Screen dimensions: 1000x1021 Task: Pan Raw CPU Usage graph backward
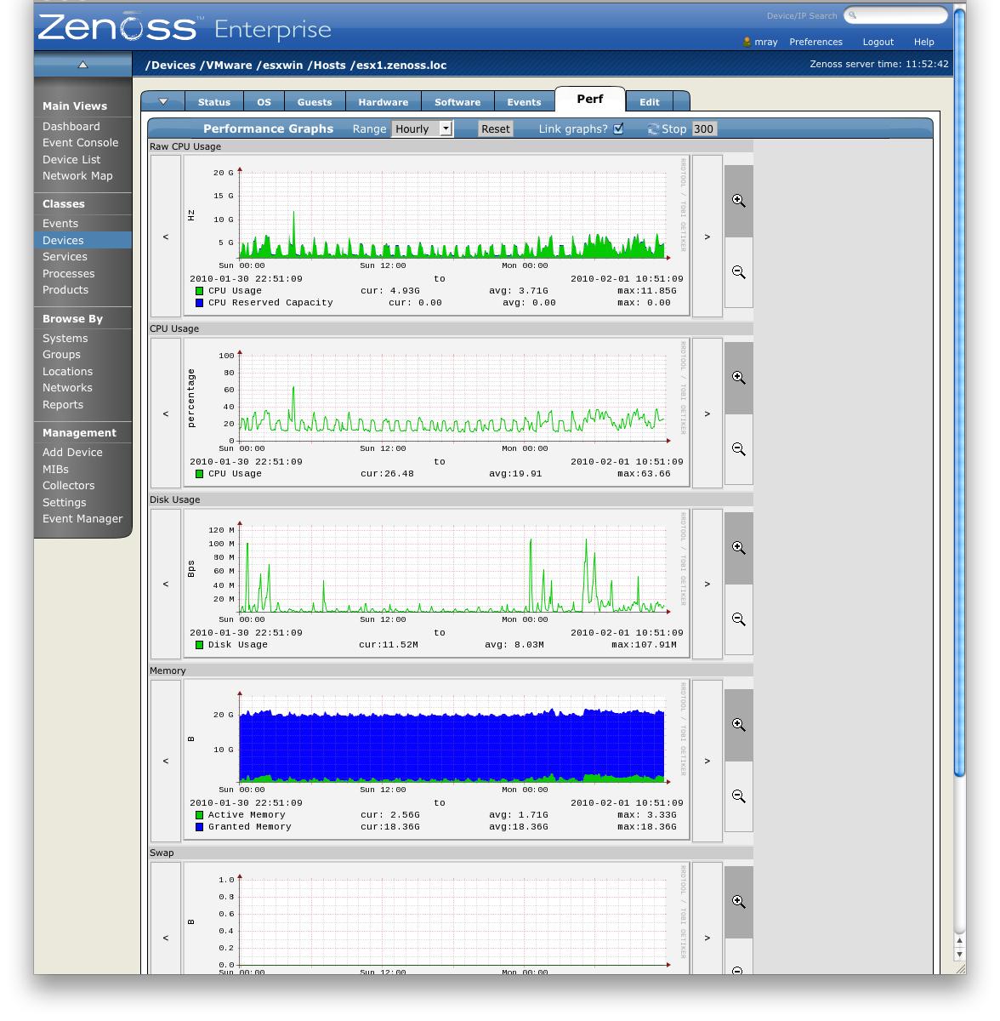point(166,237)
